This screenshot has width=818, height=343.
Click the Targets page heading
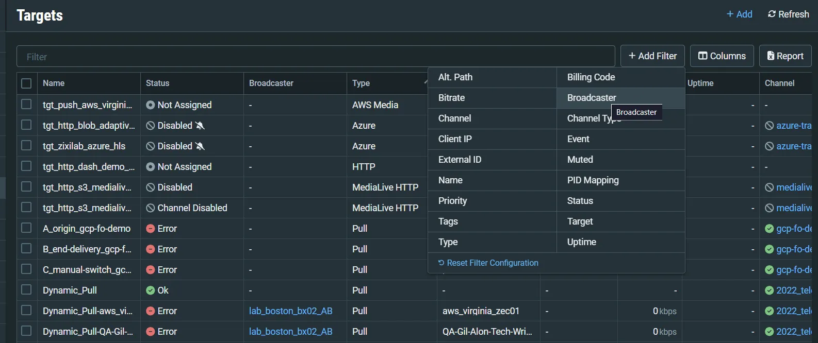point(40,15)
